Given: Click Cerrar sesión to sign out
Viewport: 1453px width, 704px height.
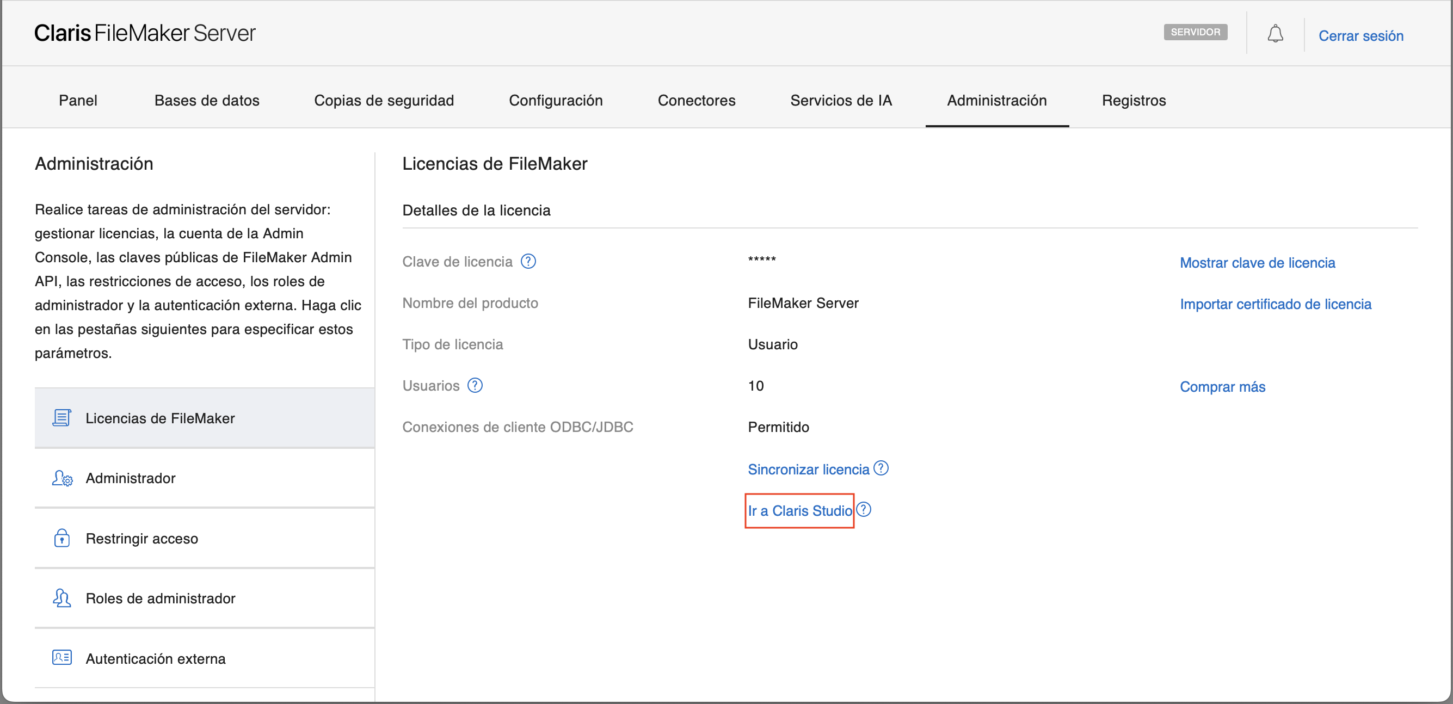Looking at the screenshot, I should click(1360, 36).
